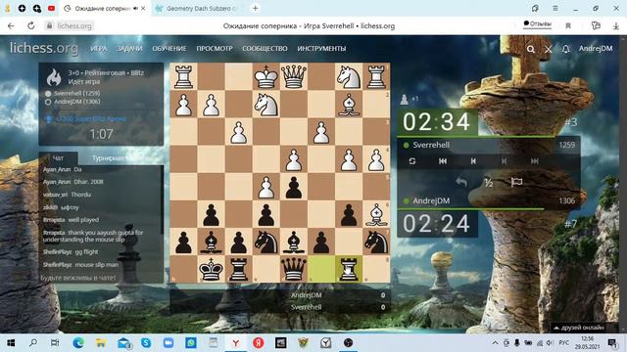
Task: Launch Microsoft Edge from taskbar
Action: click(x=78, y=343)
